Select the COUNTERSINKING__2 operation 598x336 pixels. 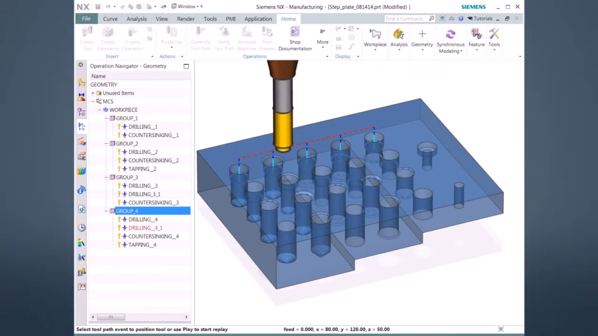153,160
